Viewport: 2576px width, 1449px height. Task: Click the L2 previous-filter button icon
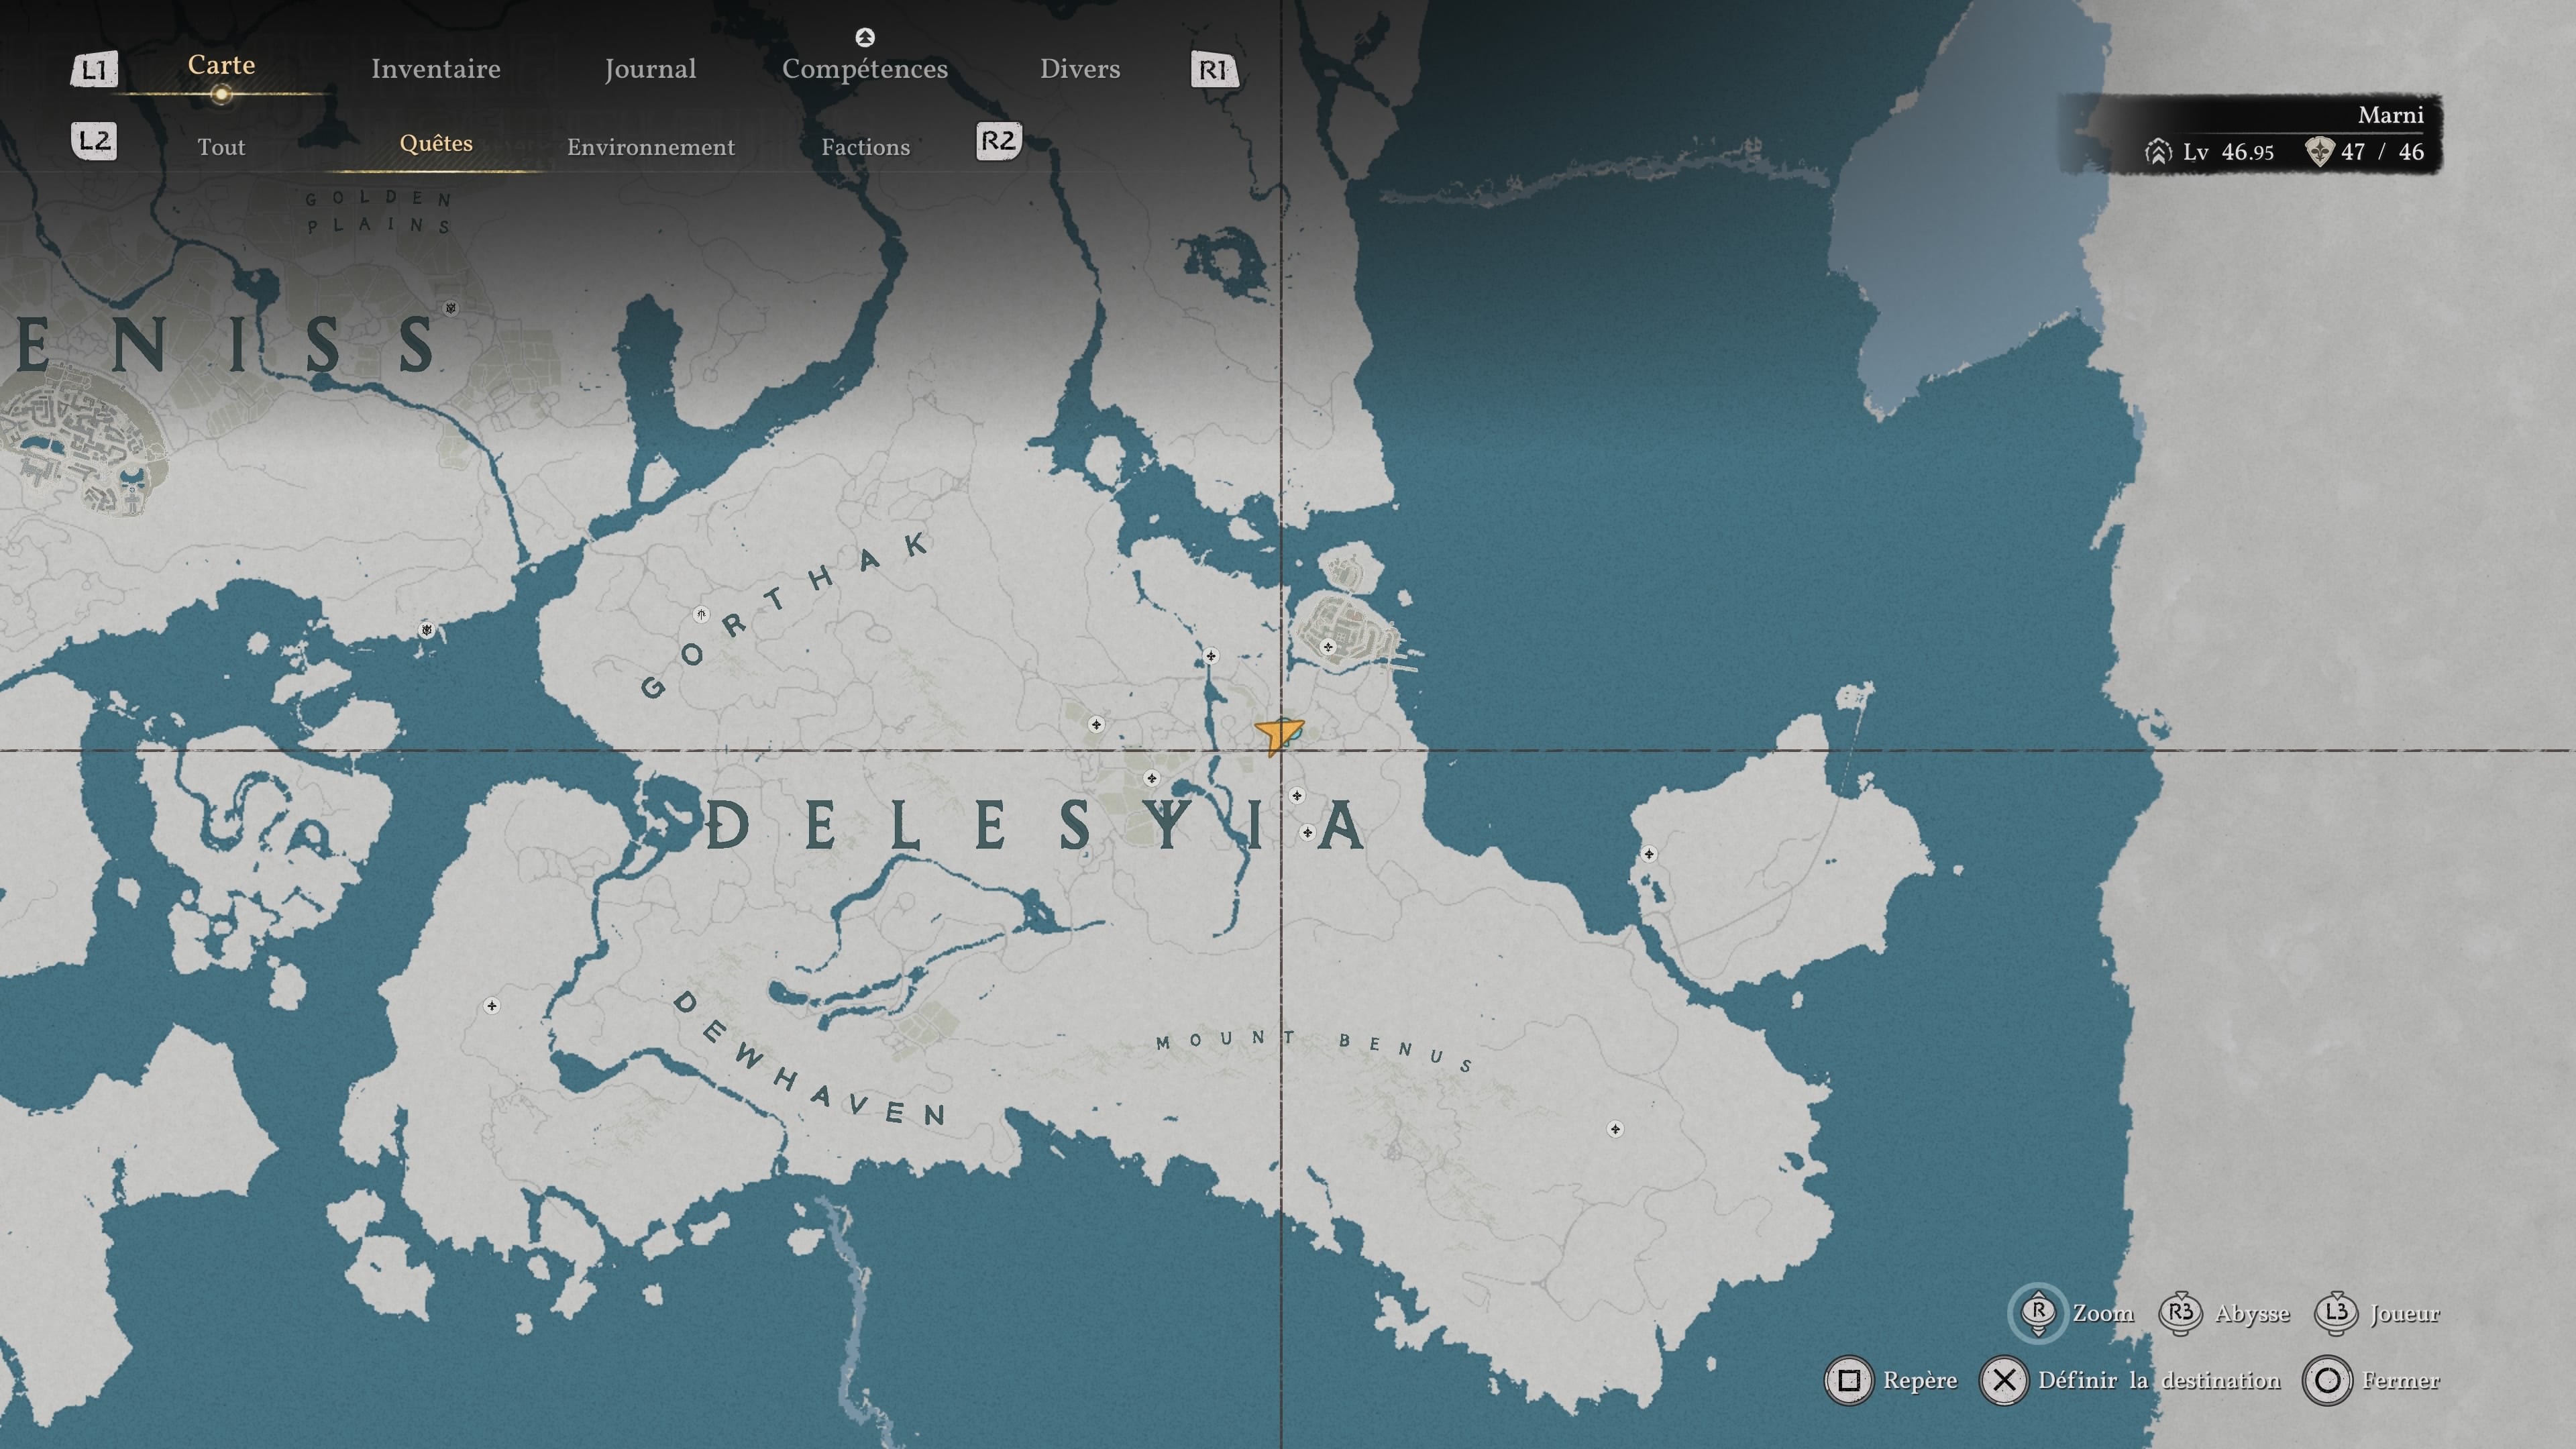pos(94,141)
